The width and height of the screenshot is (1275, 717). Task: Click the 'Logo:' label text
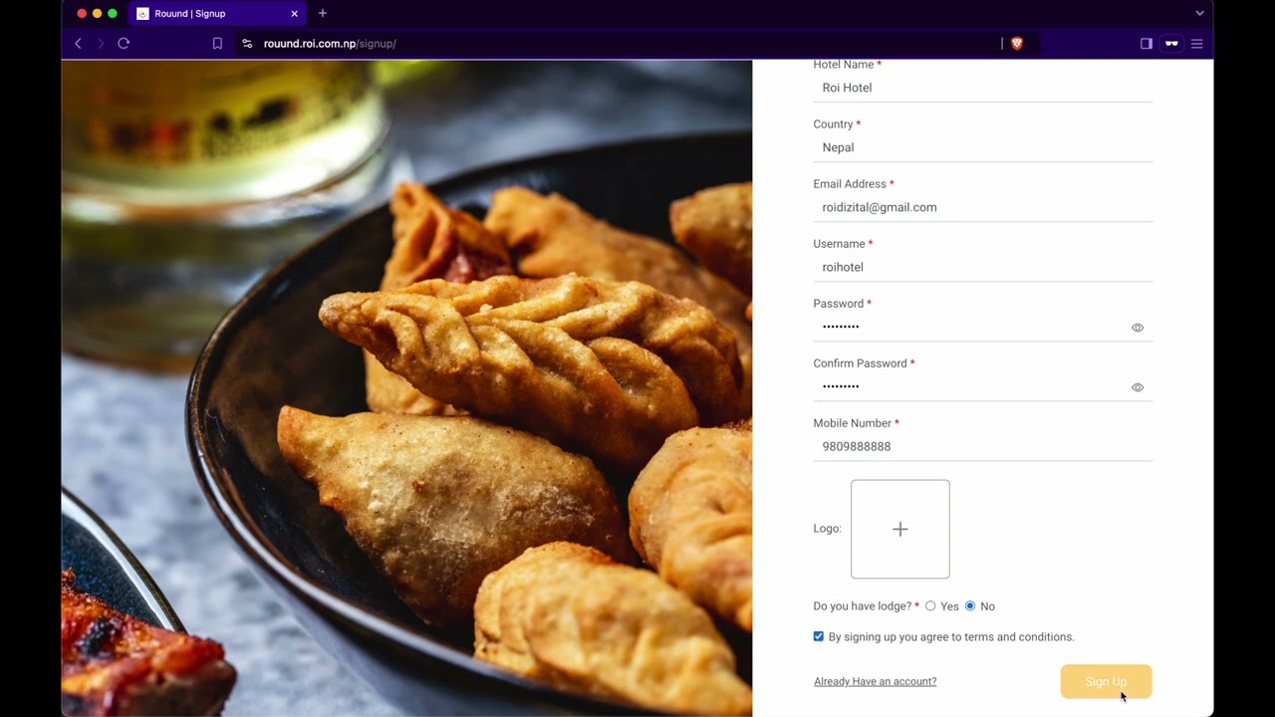coord(828,529)
